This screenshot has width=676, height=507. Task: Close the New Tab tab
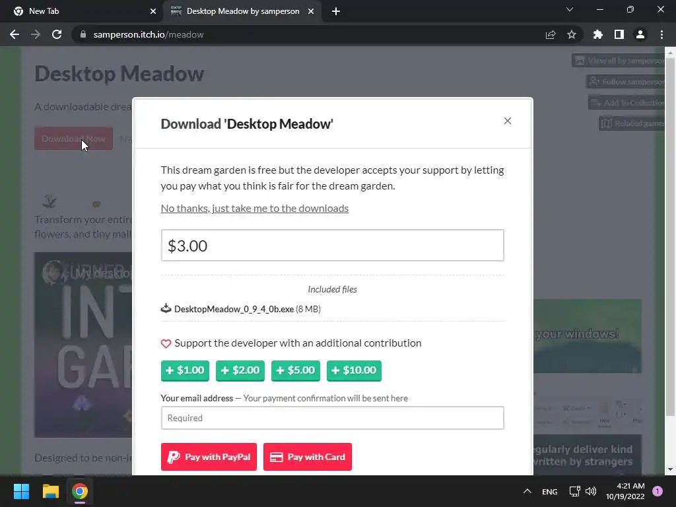tap(153, 11)
